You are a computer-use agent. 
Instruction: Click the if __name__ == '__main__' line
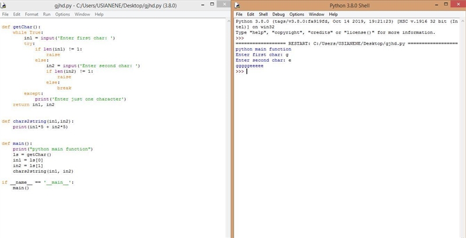[37, 183]
